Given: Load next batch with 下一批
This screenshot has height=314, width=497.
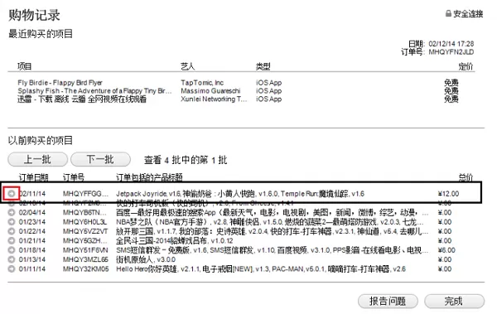Looking at the screenshot, I should coord(100,159).
